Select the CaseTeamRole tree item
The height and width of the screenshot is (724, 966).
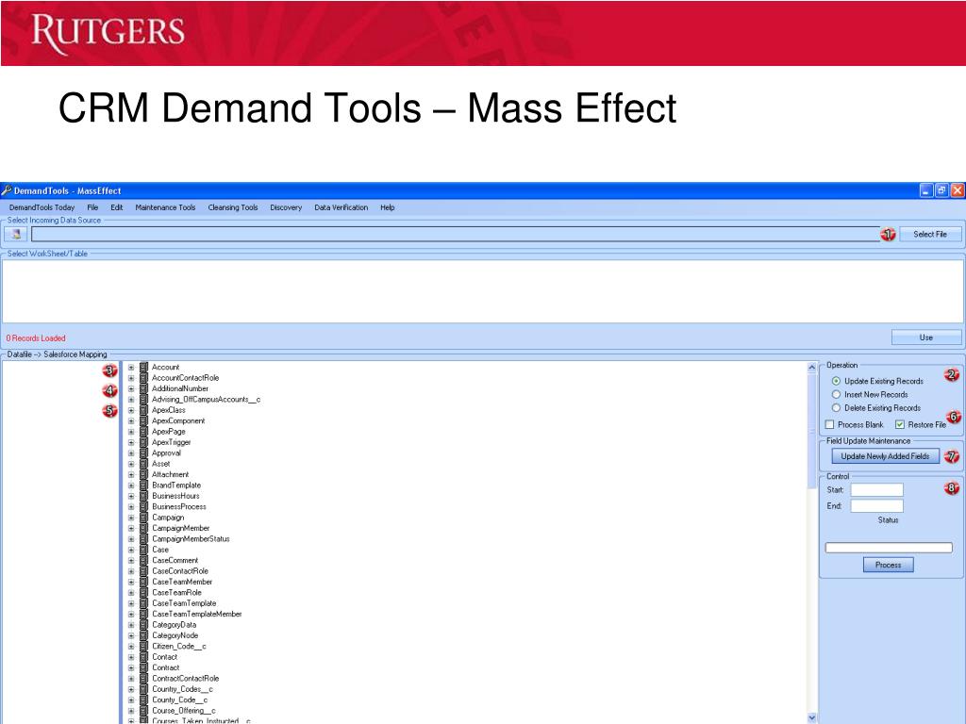[176, 592]
